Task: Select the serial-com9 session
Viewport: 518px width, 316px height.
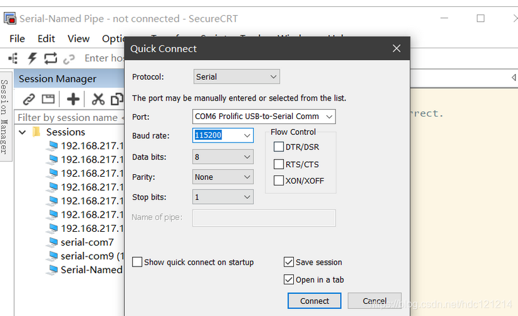Action: 92,256
